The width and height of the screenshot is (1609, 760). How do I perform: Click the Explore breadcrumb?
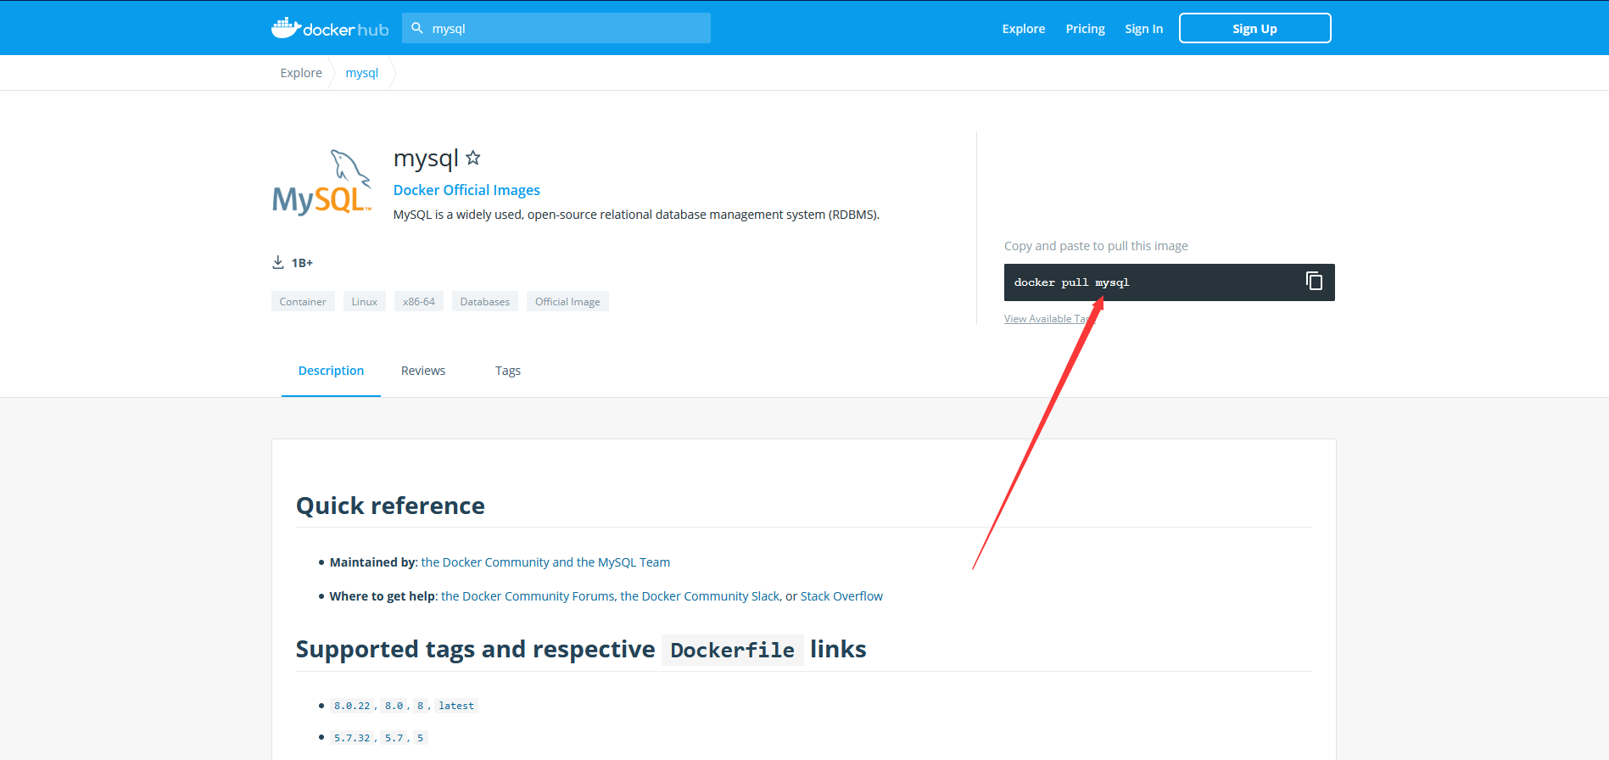pos(301,73)
